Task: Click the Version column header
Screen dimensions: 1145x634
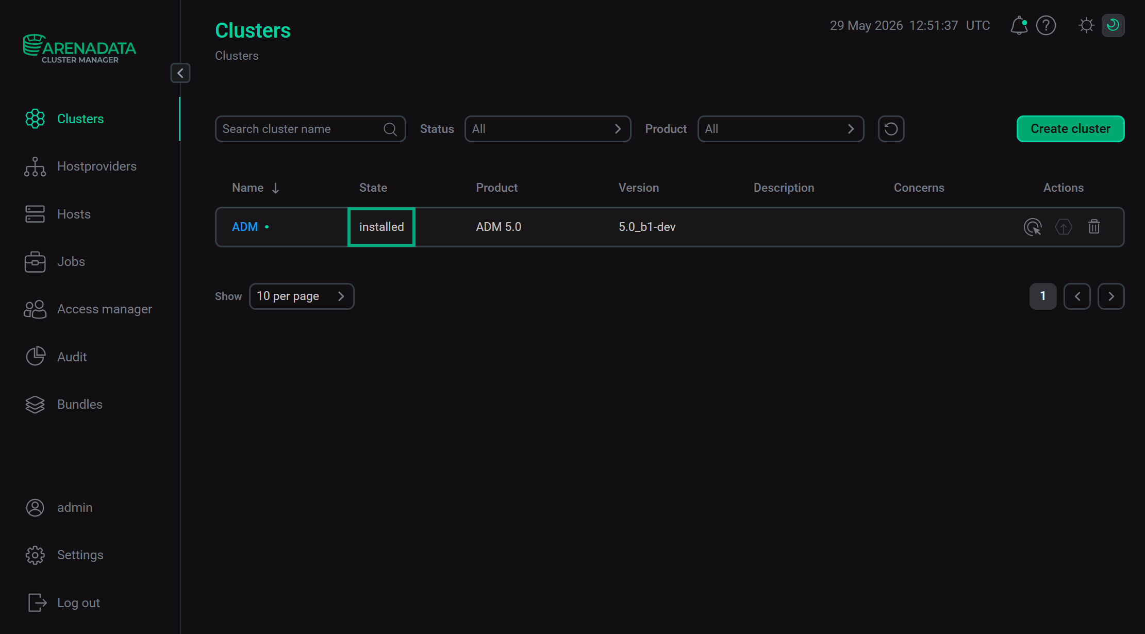Action: point(639,188)
